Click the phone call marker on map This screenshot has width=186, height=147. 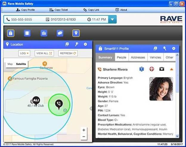[59, 104]
